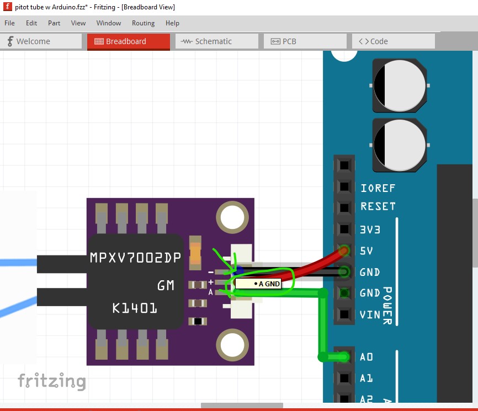Click the vertical scrollbar thumb

point(475,233)
